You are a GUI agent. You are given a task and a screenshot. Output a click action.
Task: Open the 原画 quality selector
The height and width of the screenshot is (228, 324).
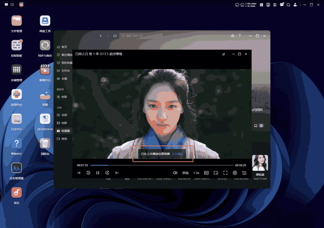(185, 173)
